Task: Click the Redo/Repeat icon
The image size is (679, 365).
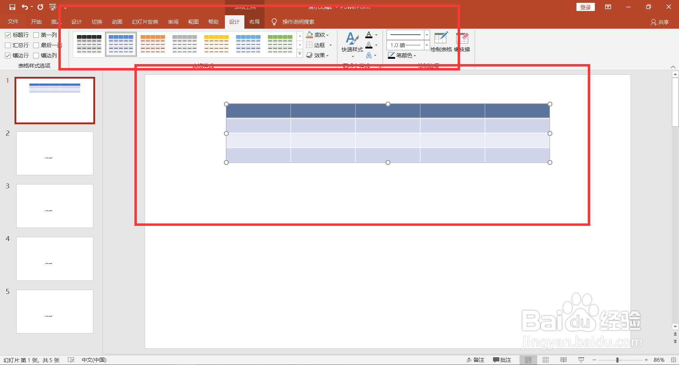Action: (41, 7)
